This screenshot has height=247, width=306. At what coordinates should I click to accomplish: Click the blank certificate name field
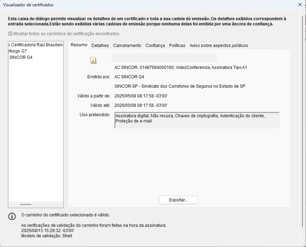(164, 58)
